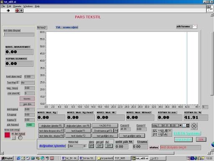Open the Edit menu
The width and height of the screenshot is (214, 161).
tap(9, 6)
